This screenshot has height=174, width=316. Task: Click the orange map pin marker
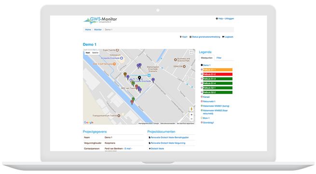click(125, 75)
